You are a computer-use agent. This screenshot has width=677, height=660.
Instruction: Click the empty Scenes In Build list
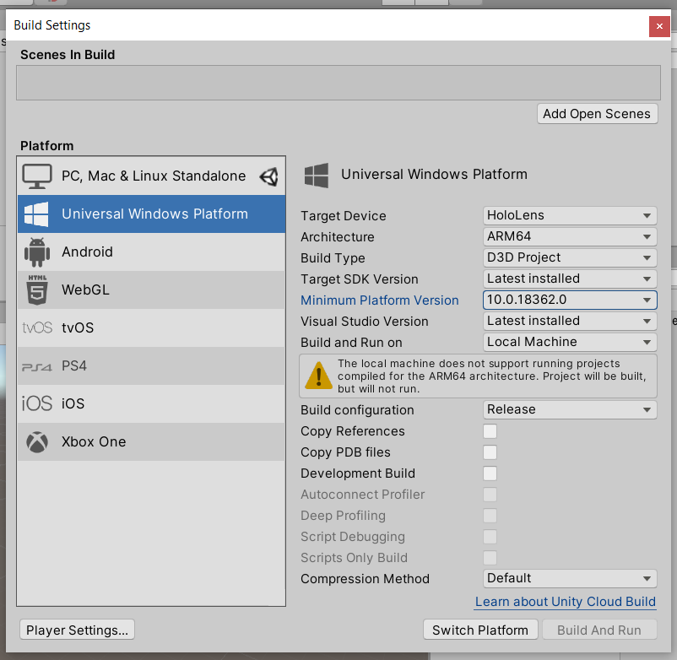(x=338, y=83)
